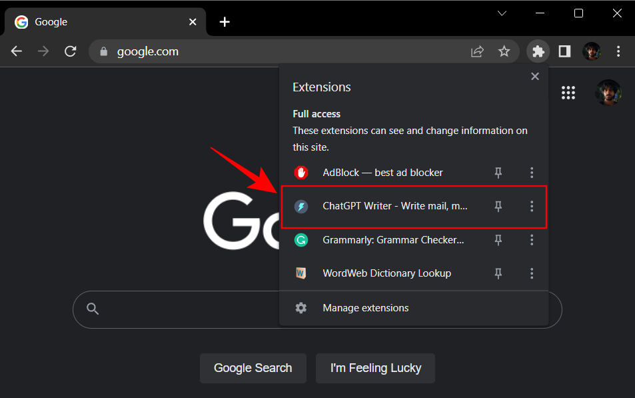Click the share icon in the address bar
The height and width of the screenshot is (398, 635).
coord(477,51)
